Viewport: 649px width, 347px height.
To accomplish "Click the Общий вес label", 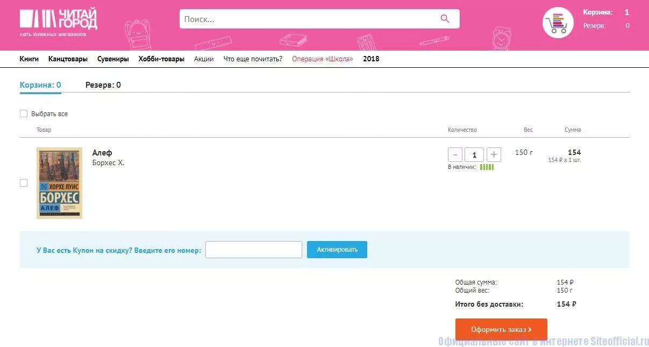I will [472, 291].
